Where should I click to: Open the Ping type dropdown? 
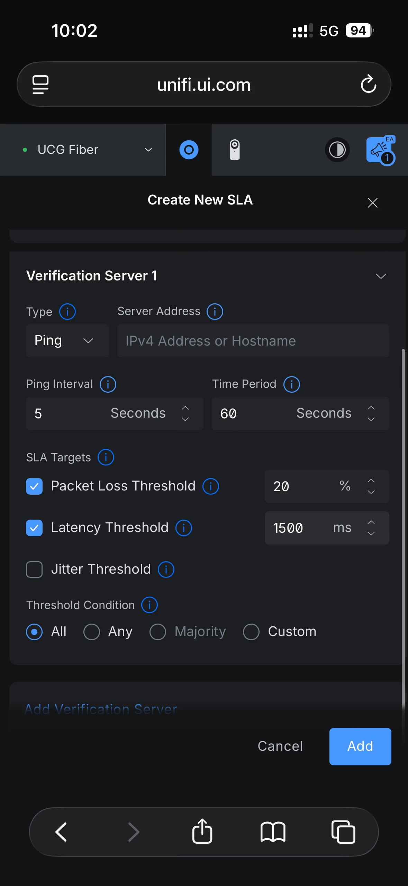(67, 341)
